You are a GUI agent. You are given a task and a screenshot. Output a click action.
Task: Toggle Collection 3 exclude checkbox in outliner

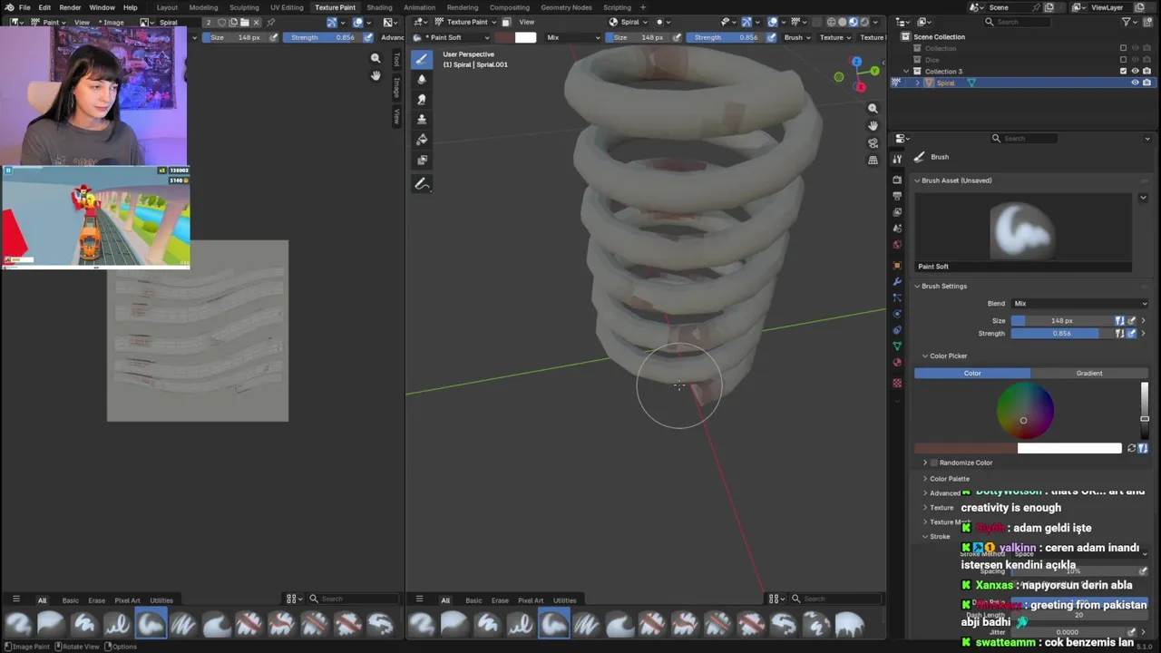tap(1123, 71)
